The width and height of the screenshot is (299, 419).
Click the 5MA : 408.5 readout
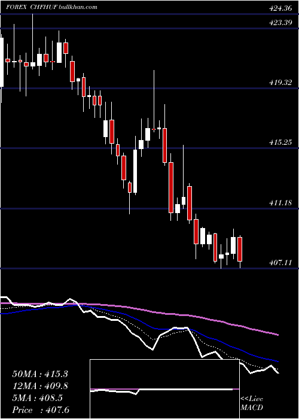[38, 398]
